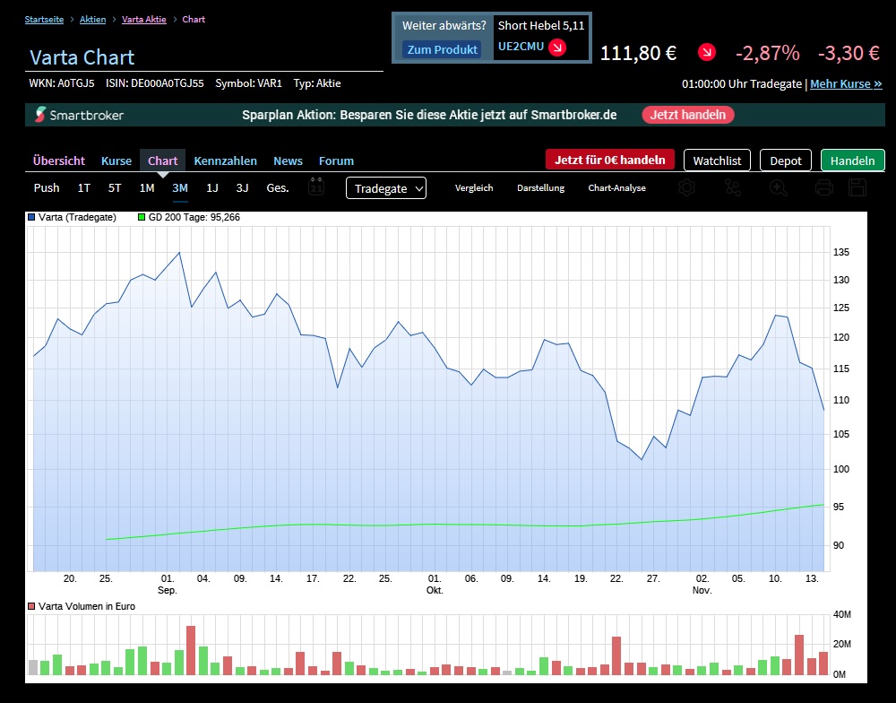The height and width of the screenshot is (703, 896).
Task: Enable Push live updates
Action: point(47,187)
